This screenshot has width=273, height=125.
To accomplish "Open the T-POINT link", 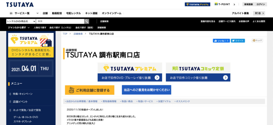I will coord(222,4).
